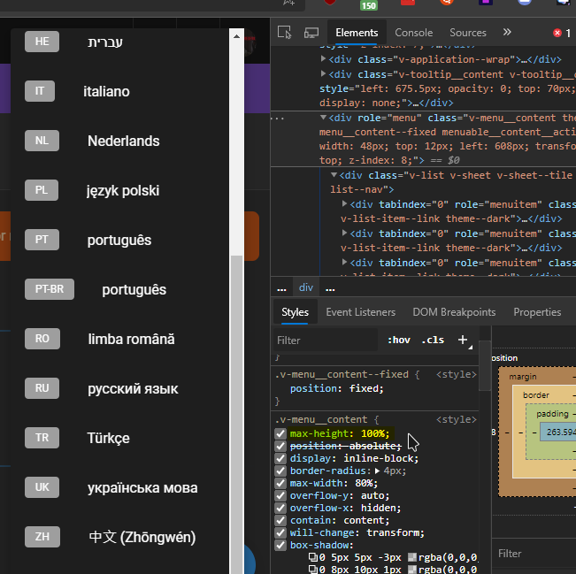Open the Event Listeners tab
This screenshot has height=574, width=576.
click(x=360, y=312)
